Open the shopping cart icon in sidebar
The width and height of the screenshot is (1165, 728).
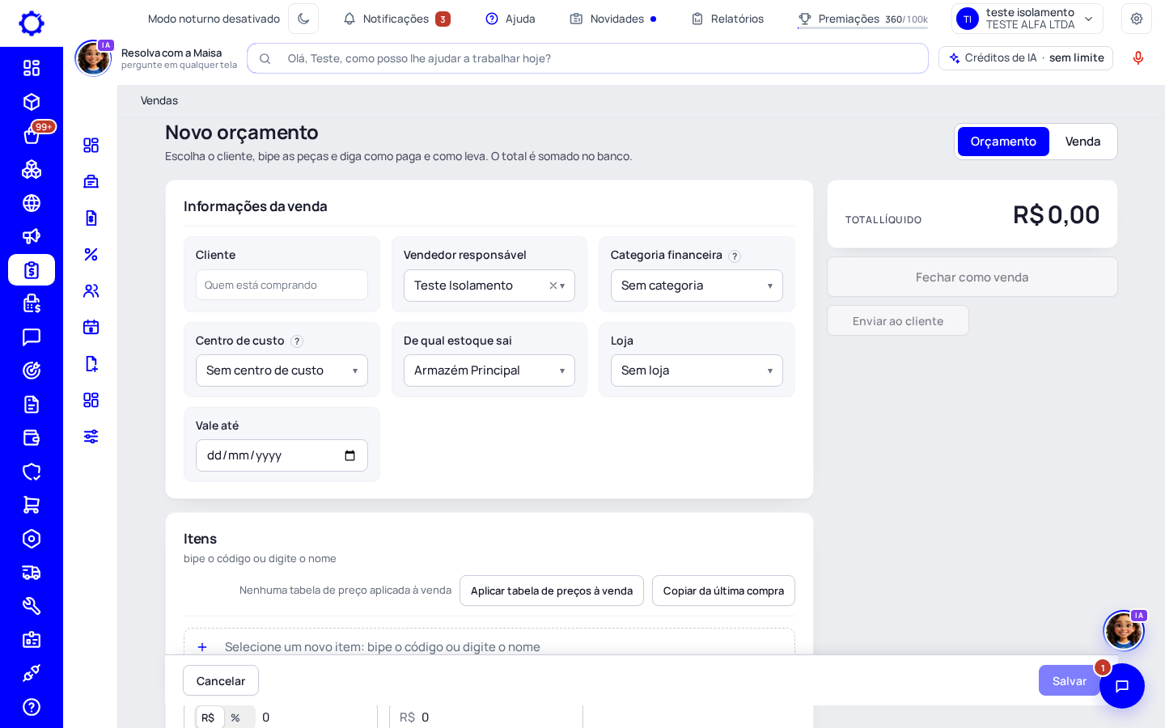[32, 505]
